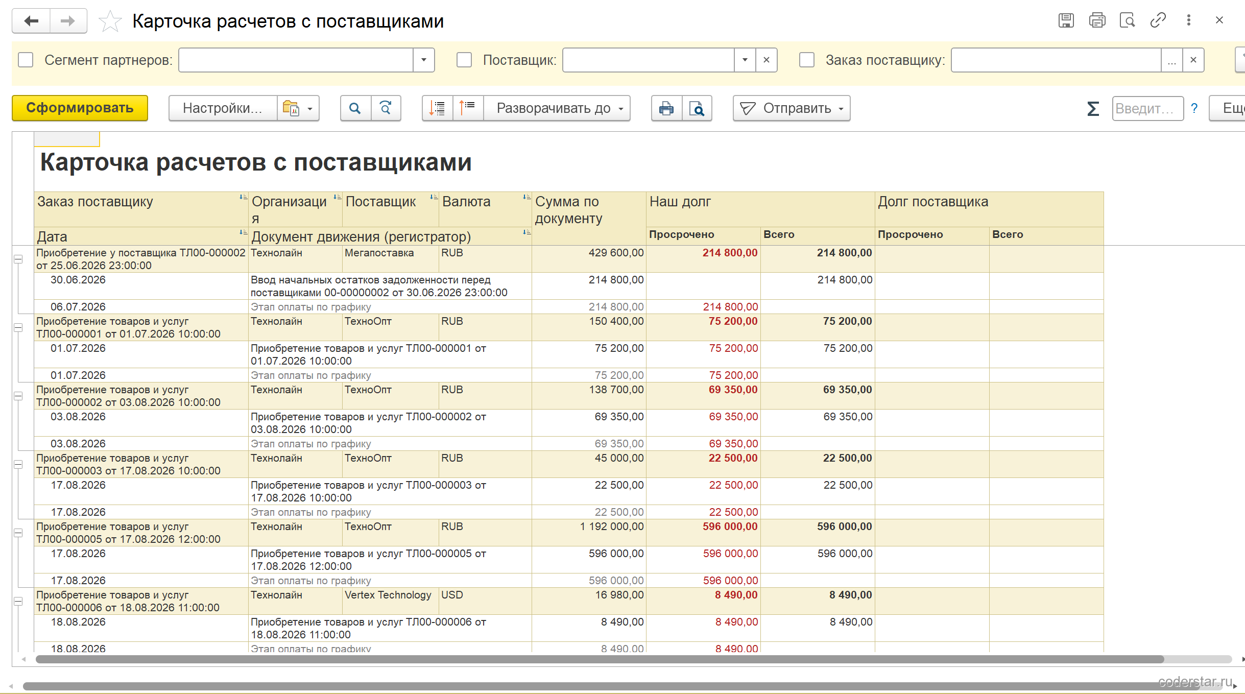Collapse group ТЛ00-000006 от 18.08.2026
This screenshot has width=1245, height=694.
[18, 602]
